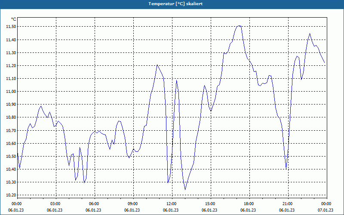This screenshot has height=215, width=344.
Task: Pick the 21:00 time axis label
Action: click(288, 204)
